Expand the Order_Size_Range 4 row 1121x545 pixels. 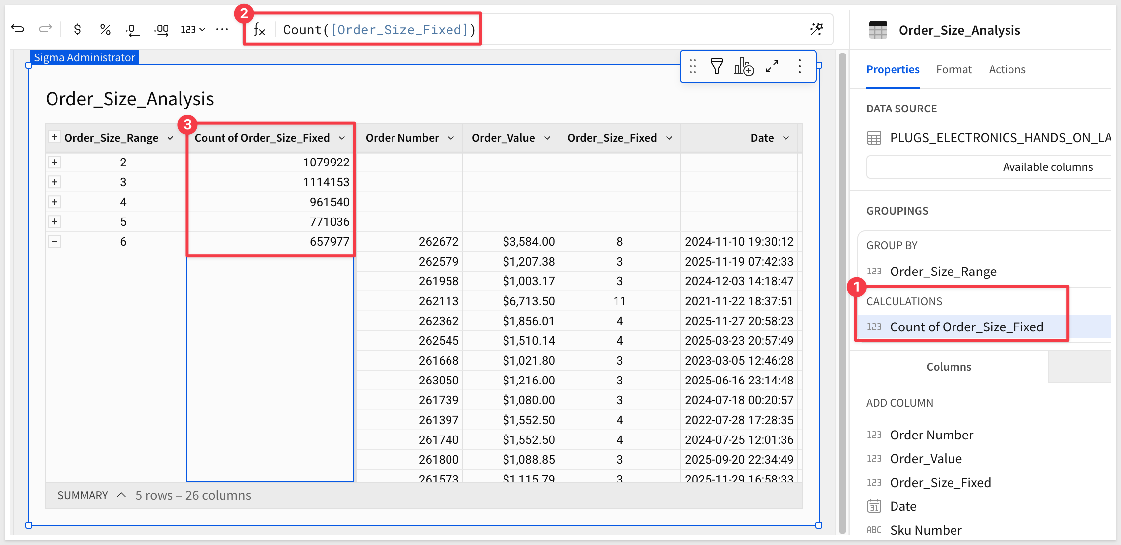click(x=55, y=202)
